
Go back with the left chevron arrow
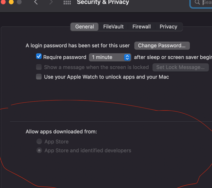click(36, 2)
